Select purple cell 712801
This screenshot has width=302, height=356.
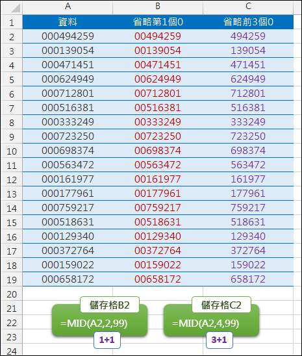tap(248, 94)
